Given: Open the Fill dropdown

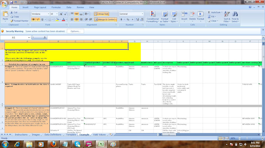Looking at the screenshot, I should tap(216, 17).
